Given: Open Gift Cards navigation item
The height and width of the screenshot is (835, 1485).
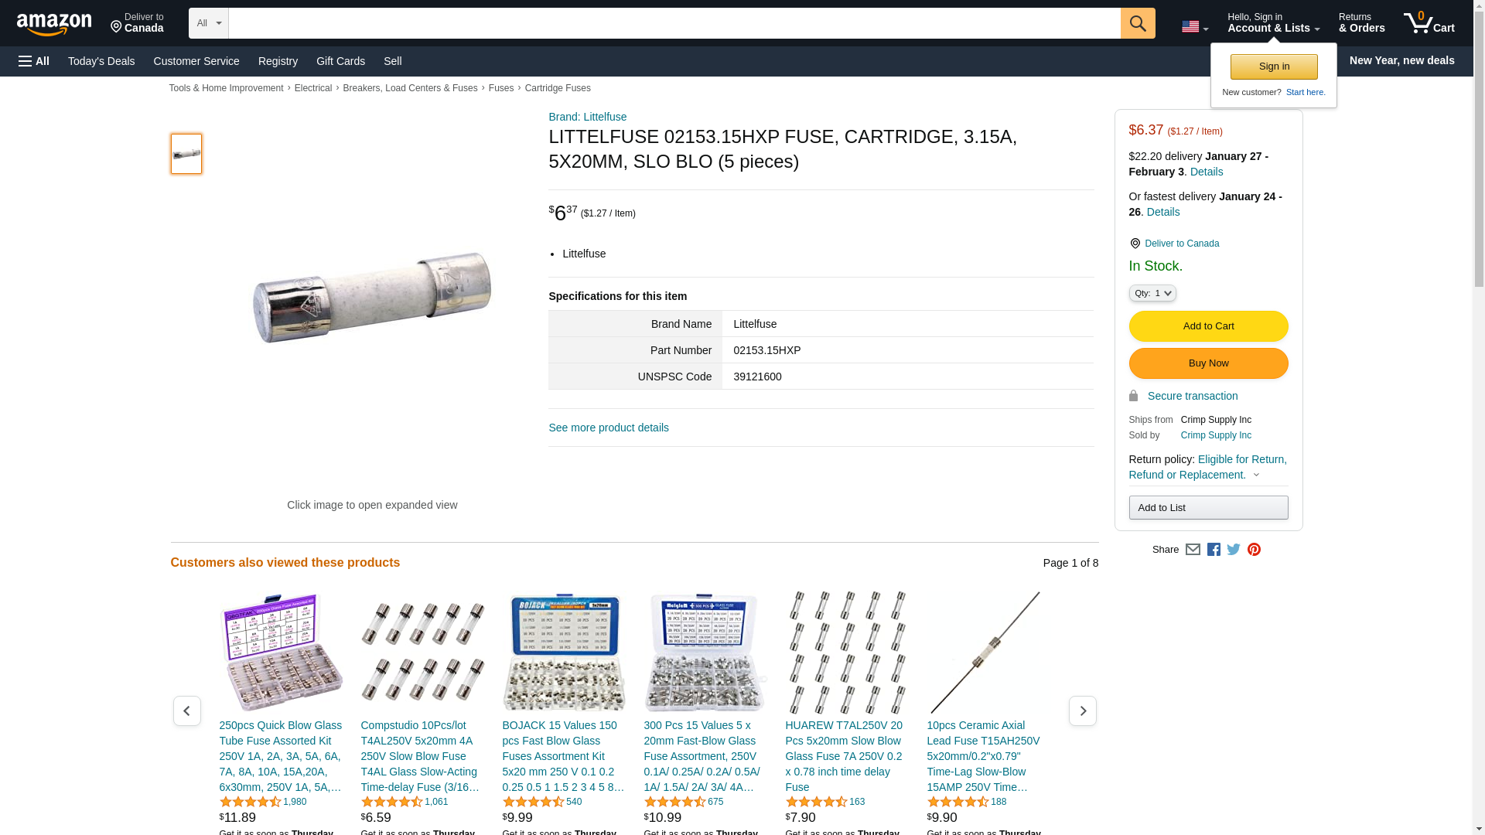Looking at the screenshot, I should pos(340,61).
